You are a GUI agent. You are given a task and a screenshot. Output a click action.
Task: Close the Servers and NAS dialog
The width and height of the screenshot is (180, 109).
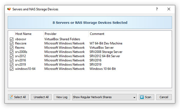[x=169, y=9]
